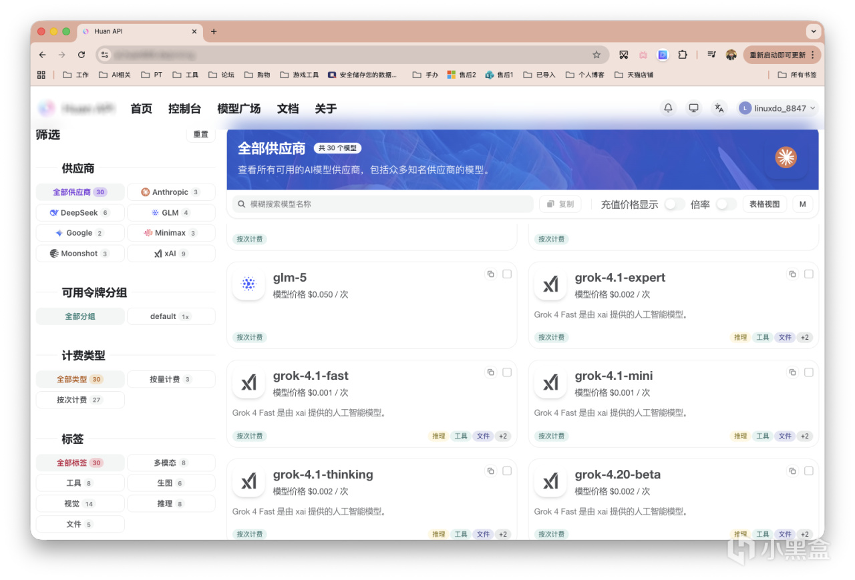The height and width of the screenshot is (580, 855).
Task: Click the orange starburst logo in the banner
Action: [786, 157]
